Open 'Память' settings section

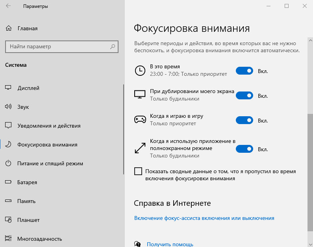point(26,201)
